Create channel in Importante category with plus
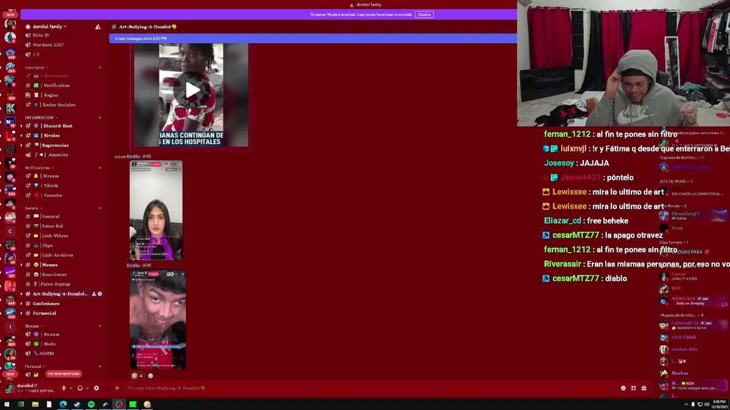The height and width of the screenshot is (410, 730). tap(99, 68)
